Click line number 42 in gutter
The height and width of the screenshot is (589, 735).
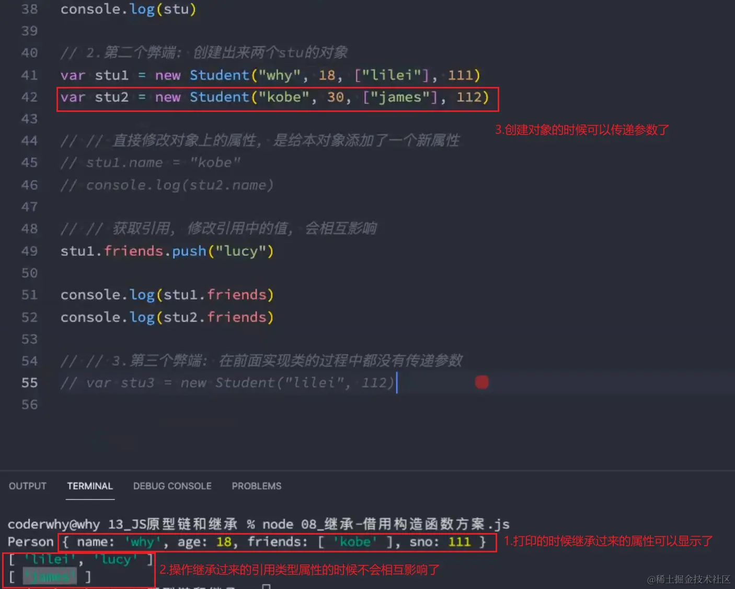click(x=29, y=97)
